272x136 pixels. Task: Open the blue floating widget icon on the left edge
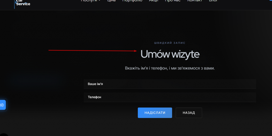[2, 105]
